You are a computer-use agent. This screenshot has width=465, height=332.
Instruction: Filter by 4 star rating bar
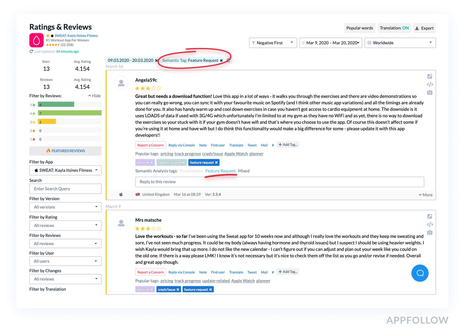click(x=69, y=113)
